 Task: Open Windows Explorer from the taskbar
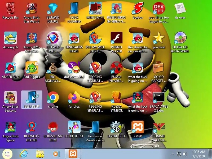coord(40,154)
